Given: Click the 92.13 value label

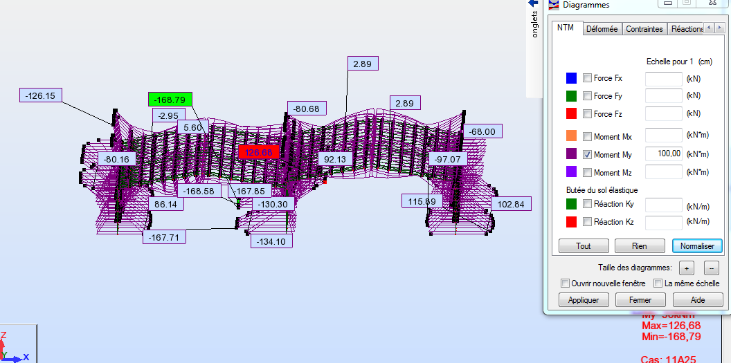Looking at the screenshot, I should pyautogui.click(x=335, y=159).
